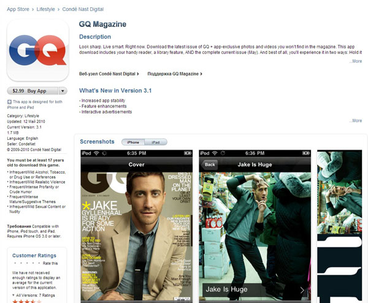368x303 pixels.
Task: Click Feature enhancements line
Action: point(103,106)
